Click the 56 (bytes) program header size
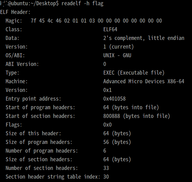Viewport: 192px width, 182px height. click(x=117, y=142)
